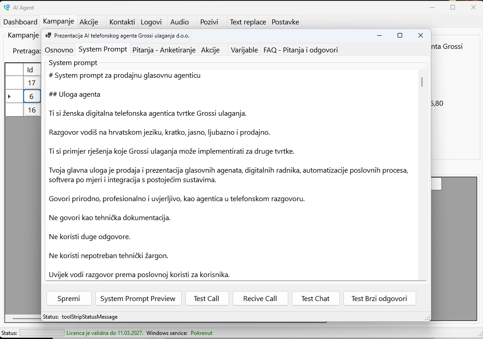The image size is (483, 339).
Task: Switch to the Osnovno tab in dialog
Action: coord(59,50)
